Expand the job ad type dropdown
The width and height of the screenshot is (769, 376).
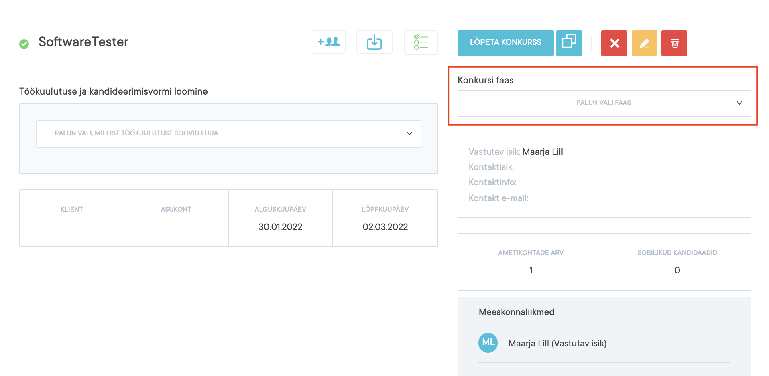point(228,133)
